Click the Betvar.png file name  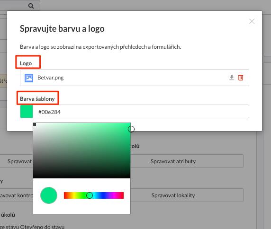pos(51,78)
